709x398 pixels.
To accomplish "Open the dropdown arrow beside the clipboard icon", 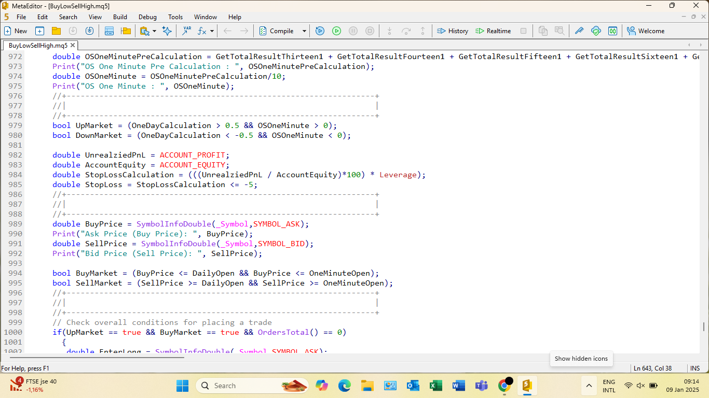I will coord(154,31).
